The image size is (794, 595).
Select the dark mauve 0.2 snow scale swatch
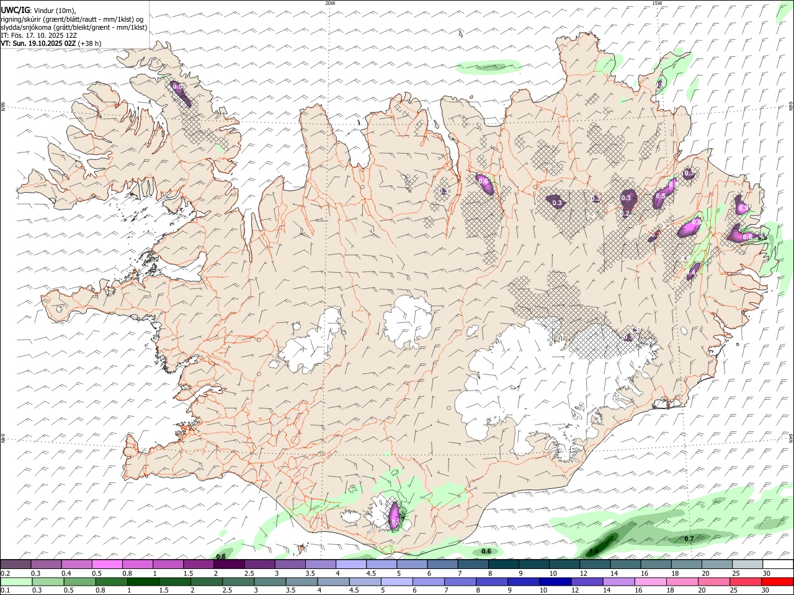[x=16, y=565]
